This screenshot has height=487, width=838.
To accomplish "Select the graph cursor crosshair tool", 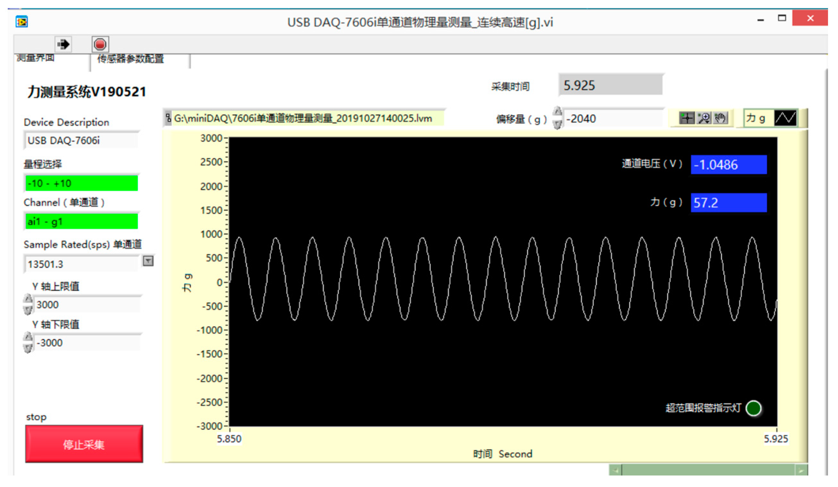I will click(x=687, y=118).
